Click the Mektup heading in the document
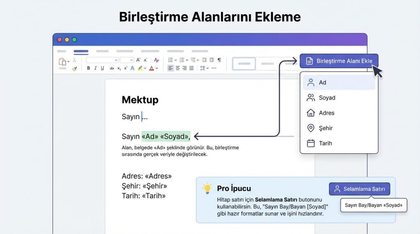Screen dimensions: 420x234 140,100
